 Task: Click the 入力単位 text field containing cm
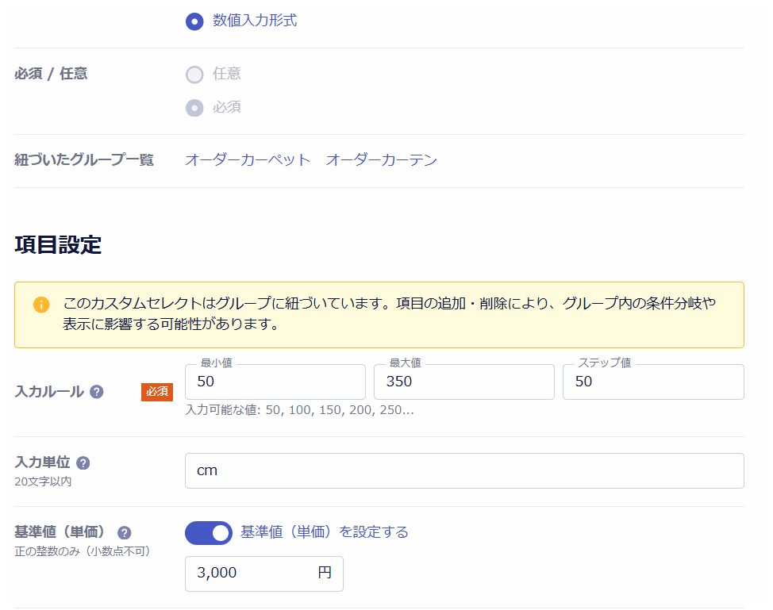463,471
